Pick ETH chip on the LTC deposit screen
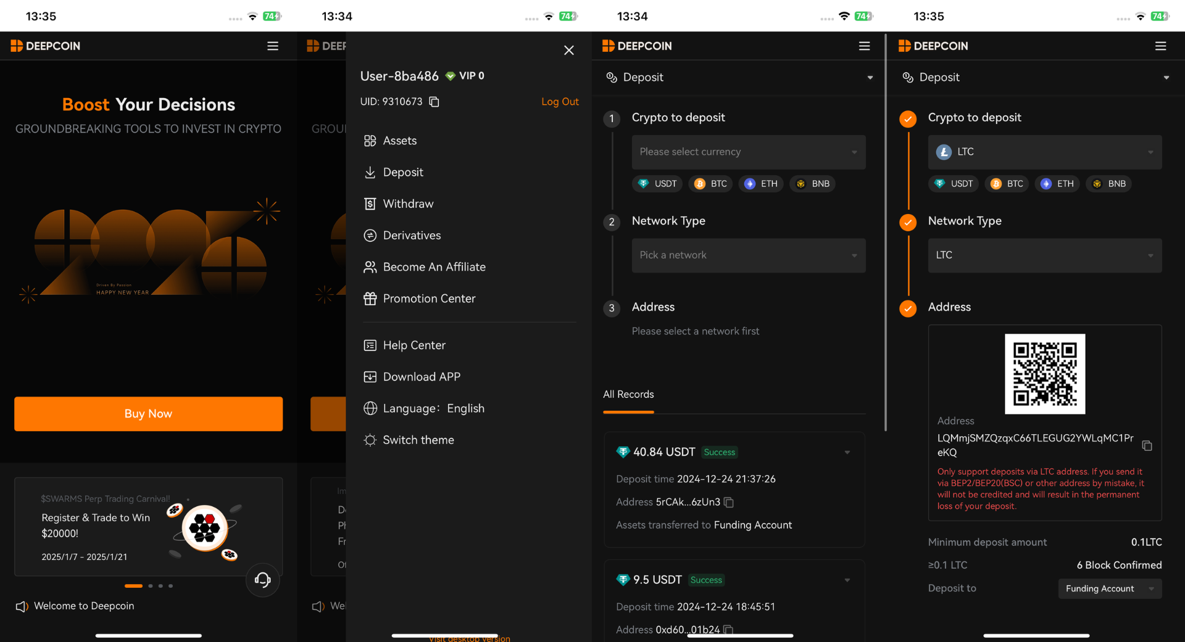 click(x=1057, y=184)
